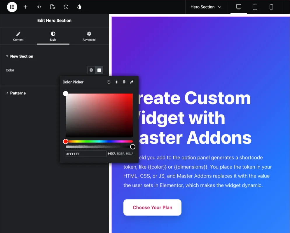Click the Color Picker title text

(73, 82)
